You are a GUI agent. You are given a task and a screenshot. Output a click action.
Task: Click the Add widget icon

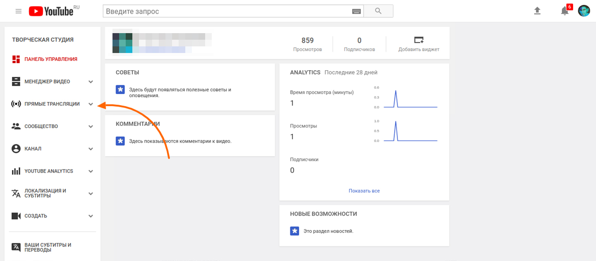pos(419,40)
